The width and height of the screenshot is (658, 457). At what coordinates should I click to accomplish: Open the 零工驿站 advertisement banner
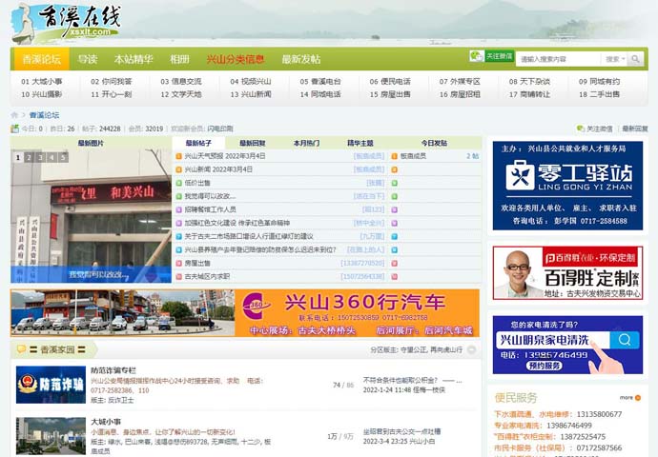tap(566, 185)
